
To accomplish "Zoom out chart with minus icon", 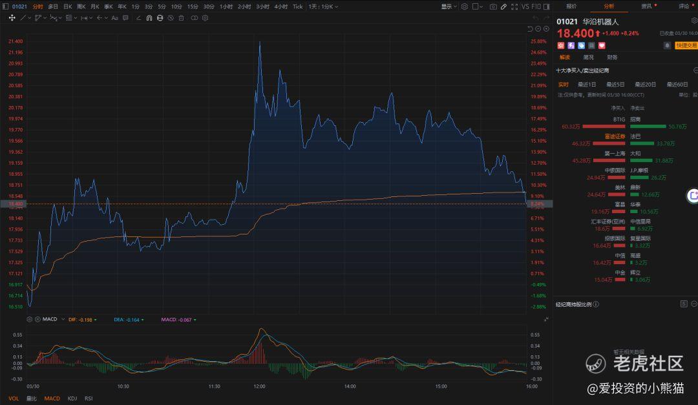I will [538, 29].
